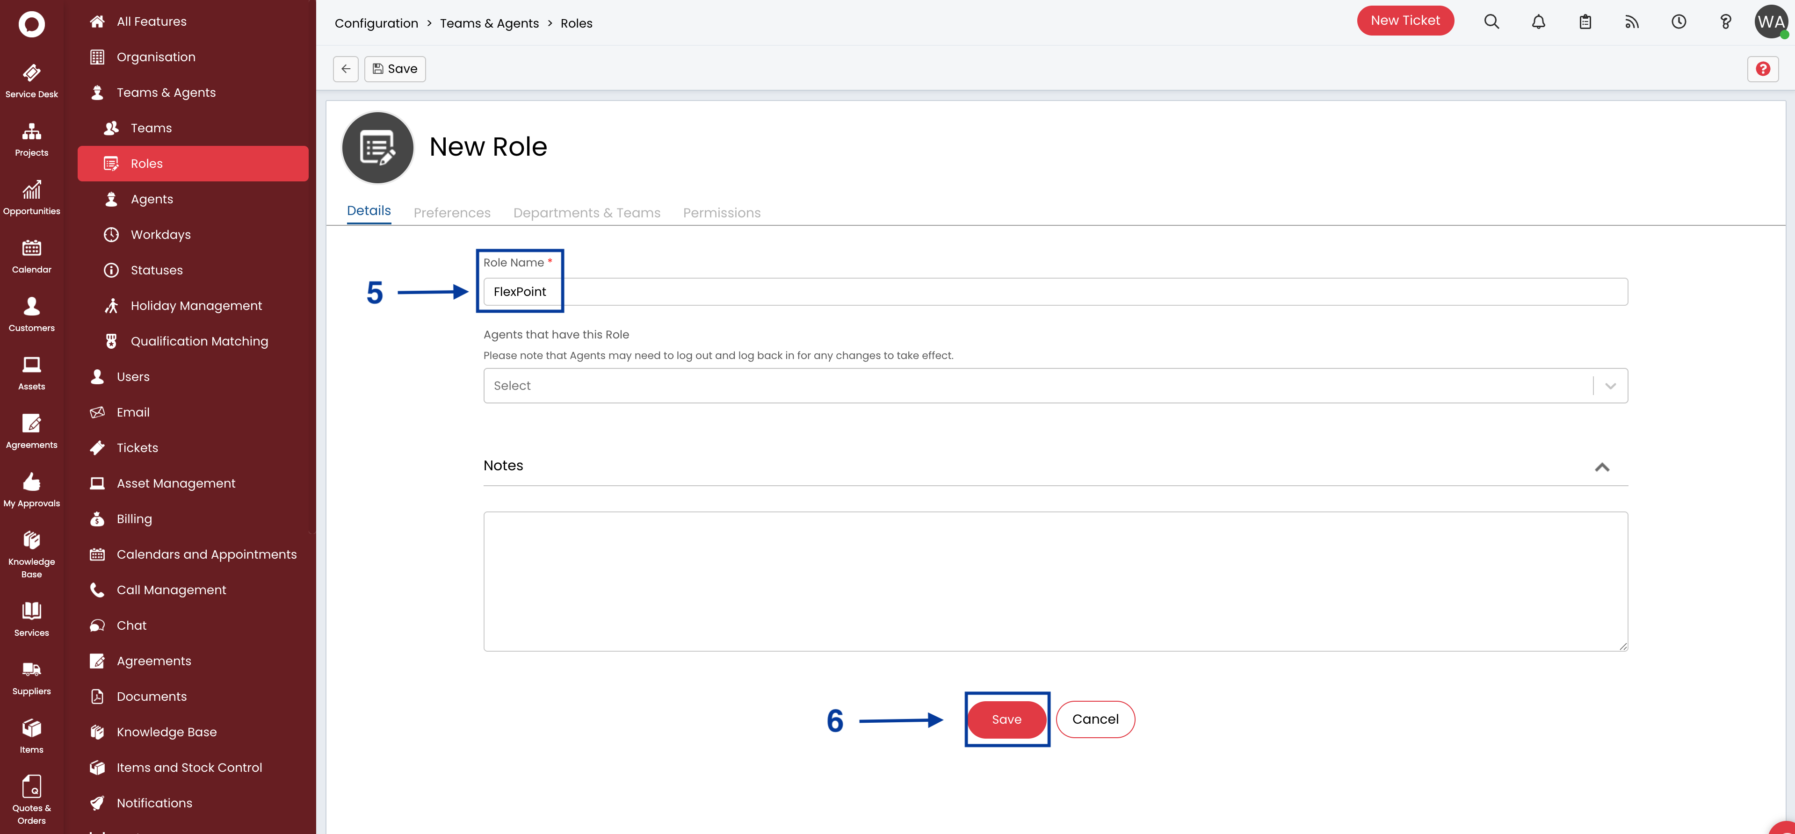Click into the Notes text area

(x=1055, y=581)
